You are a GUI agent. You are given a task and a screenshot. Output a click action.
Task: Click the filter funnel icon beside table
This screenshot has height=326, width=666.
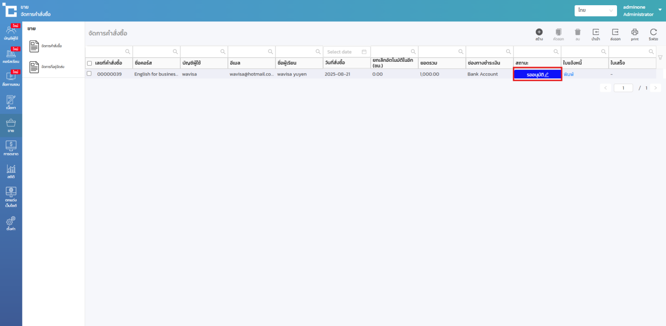[x=660, y=58]
